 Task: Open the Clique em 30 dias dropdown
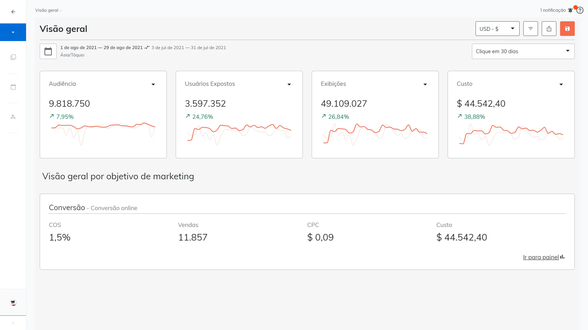[523, 51]
